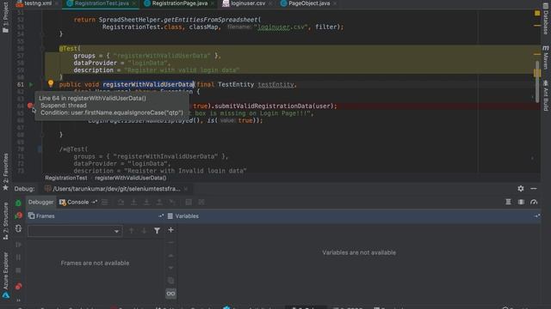Move watch up arrow in watches toolbar
This screenshot has width=551, height=309.
click(170, 256)
